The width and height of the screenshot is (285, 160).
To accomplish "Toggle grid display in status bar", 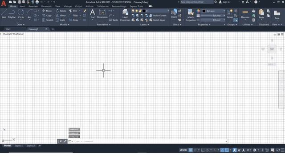I will point(190,150).
